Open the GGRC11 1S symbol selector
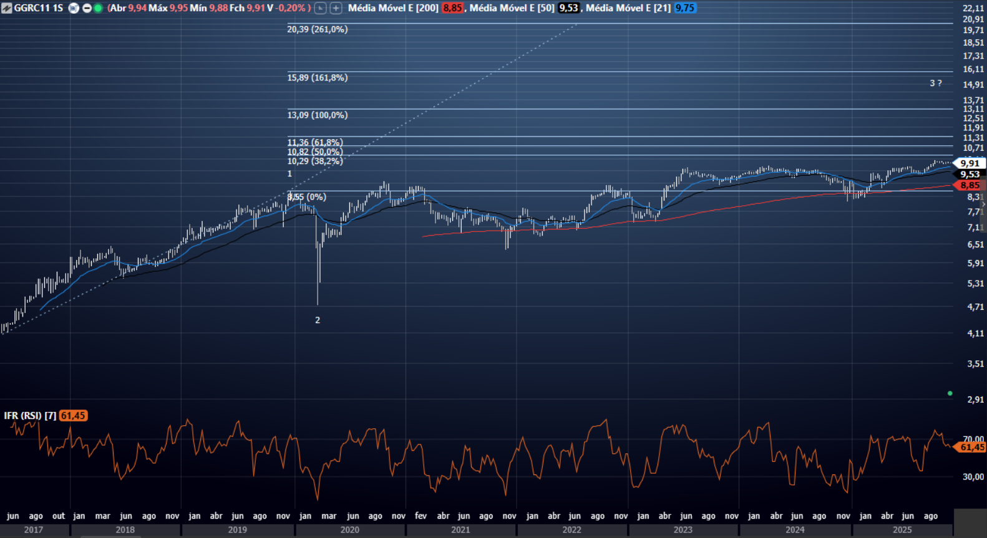Screen dimensions: 987x538 click(38, 8)
